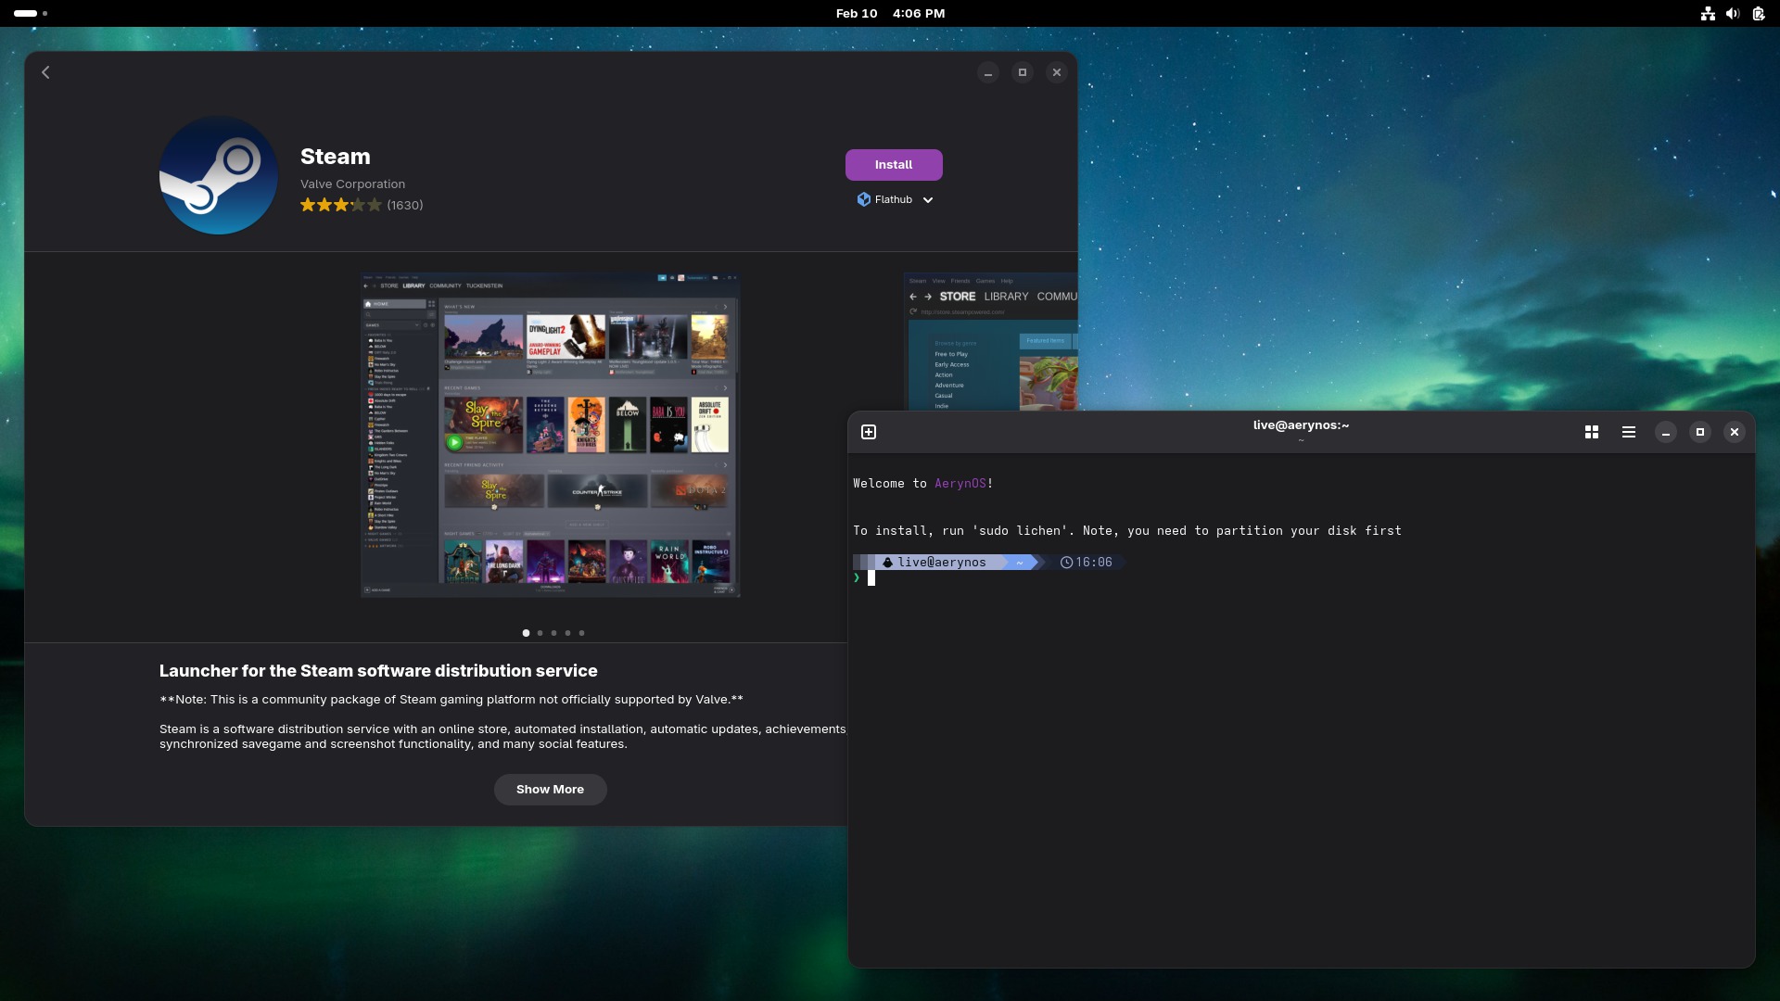The height and width of the screenshot is (1001, 1780).
Task: Open the system volume indicator
Action: (1733, 13)
